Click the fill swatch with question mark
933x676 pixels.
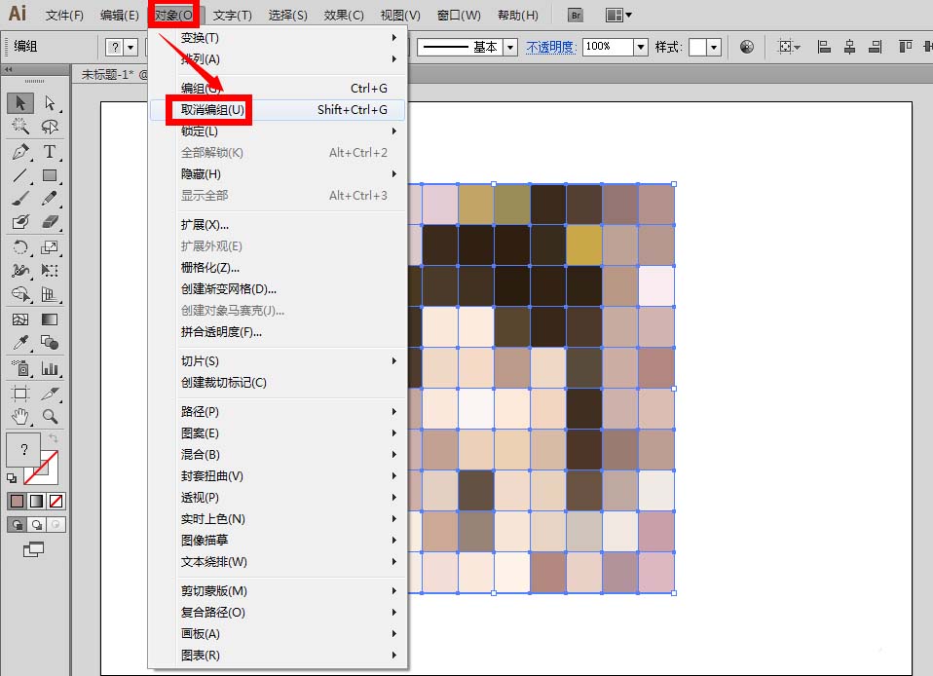pos(23,449)
